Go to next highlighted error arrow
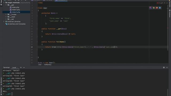The image size is (171, 96). click(167, 3)
